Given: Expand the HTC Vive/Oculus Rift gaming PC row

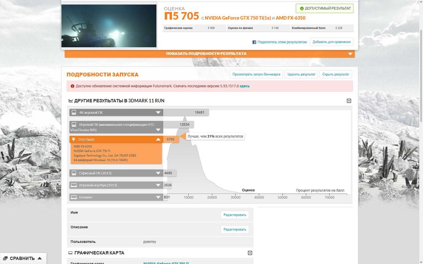Looking at the screenshot, I should coord(158,130).
